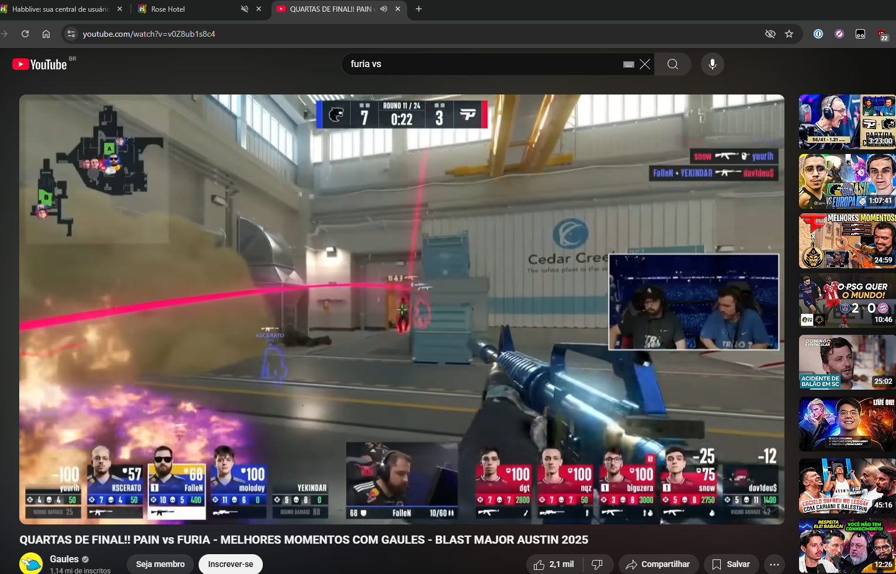Click Compartilhar share button
Image resolution: width=896 pixels, height=574 pixels.
(x=658, y=564)
